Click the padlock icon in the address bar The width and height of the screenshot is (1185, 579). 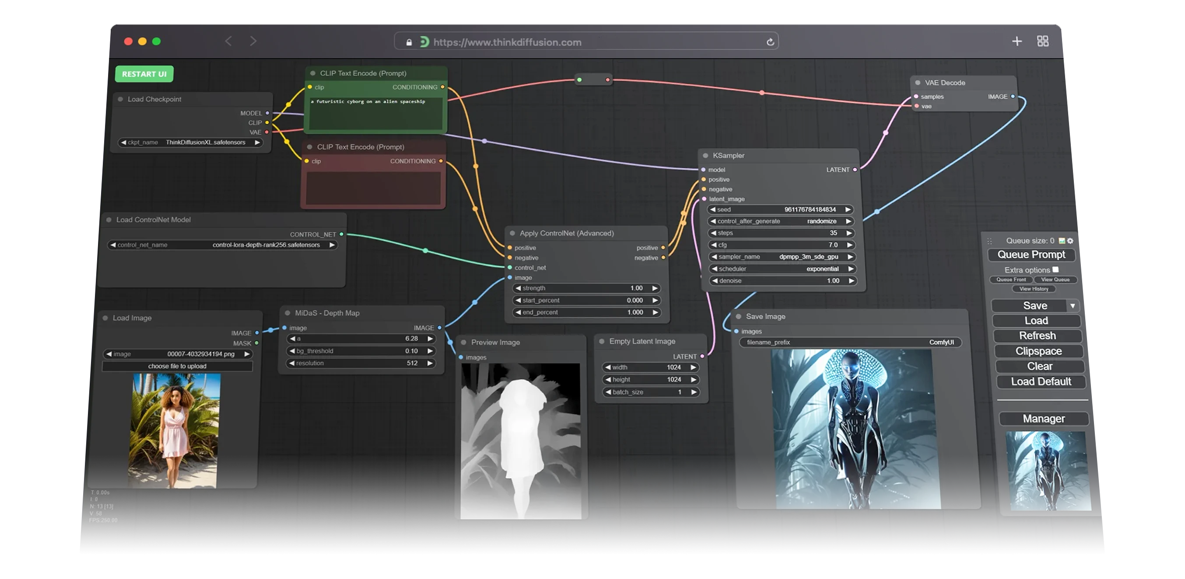(409, 42)
